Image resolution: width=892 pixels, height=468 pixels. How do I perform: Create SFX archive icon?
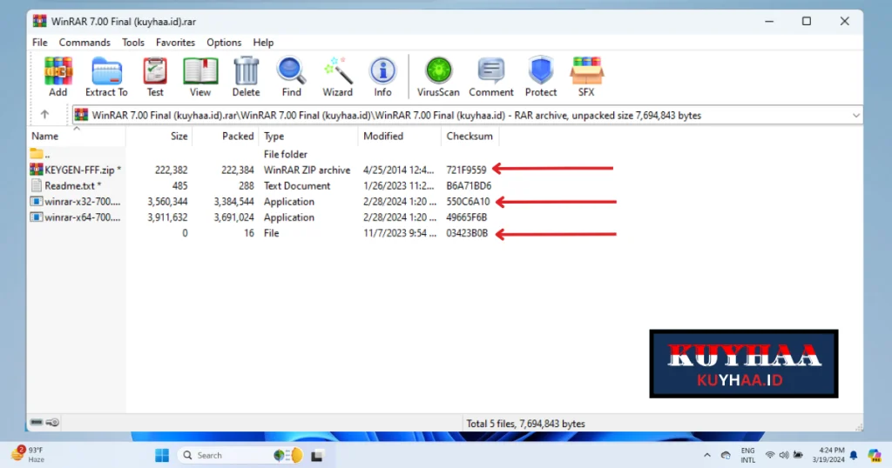(x=586, y=77)
